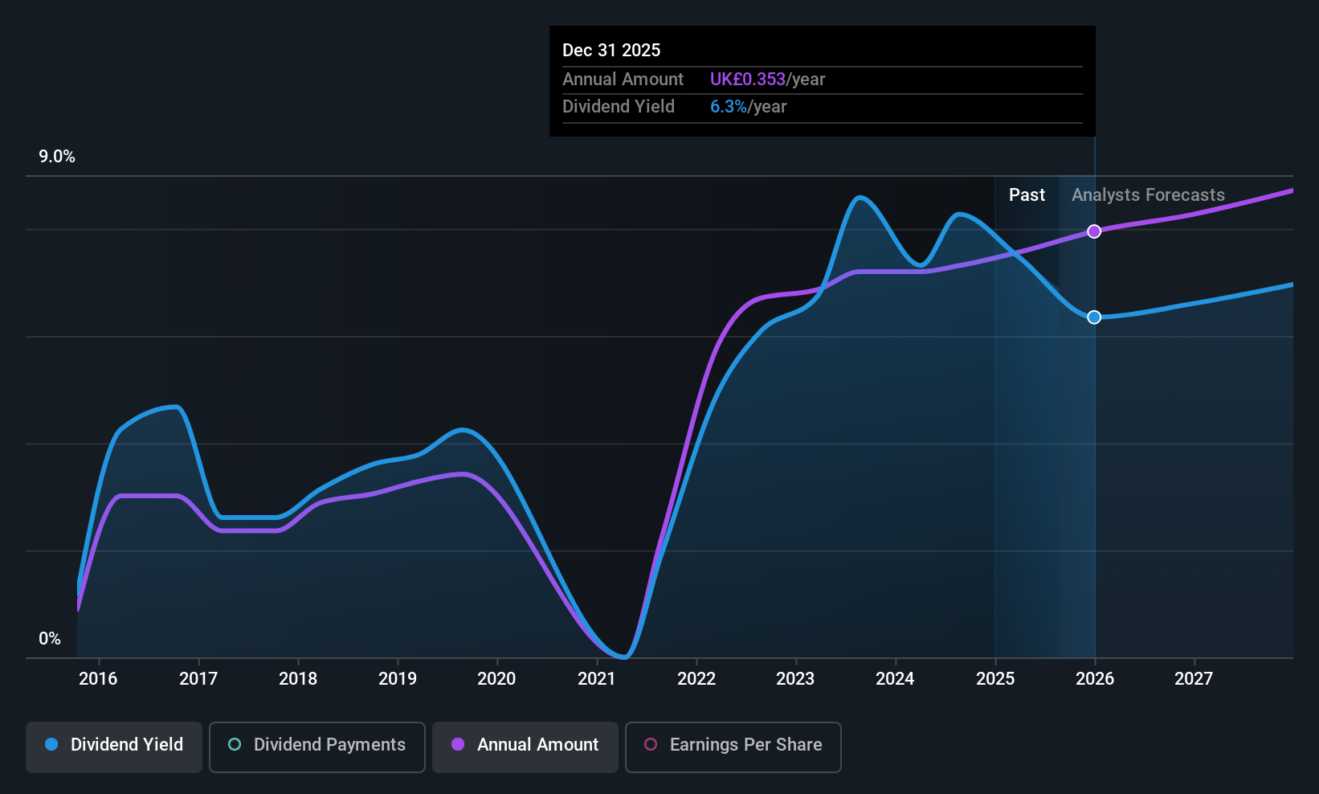Click the 2025 x-axis label
Screen dimensions: 1319x794
tap(995, 679)
